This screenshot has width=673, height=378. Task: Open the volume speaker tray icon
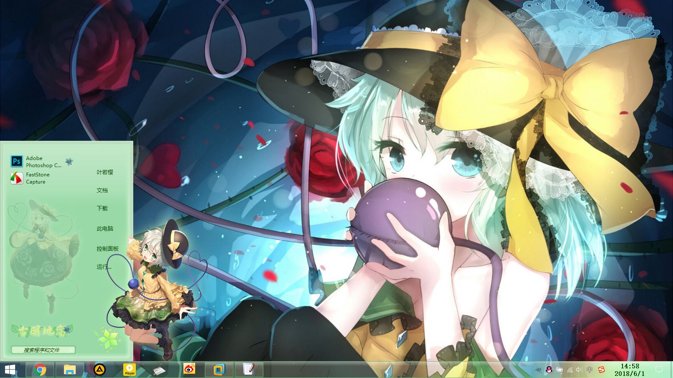[x=579, y=370]
